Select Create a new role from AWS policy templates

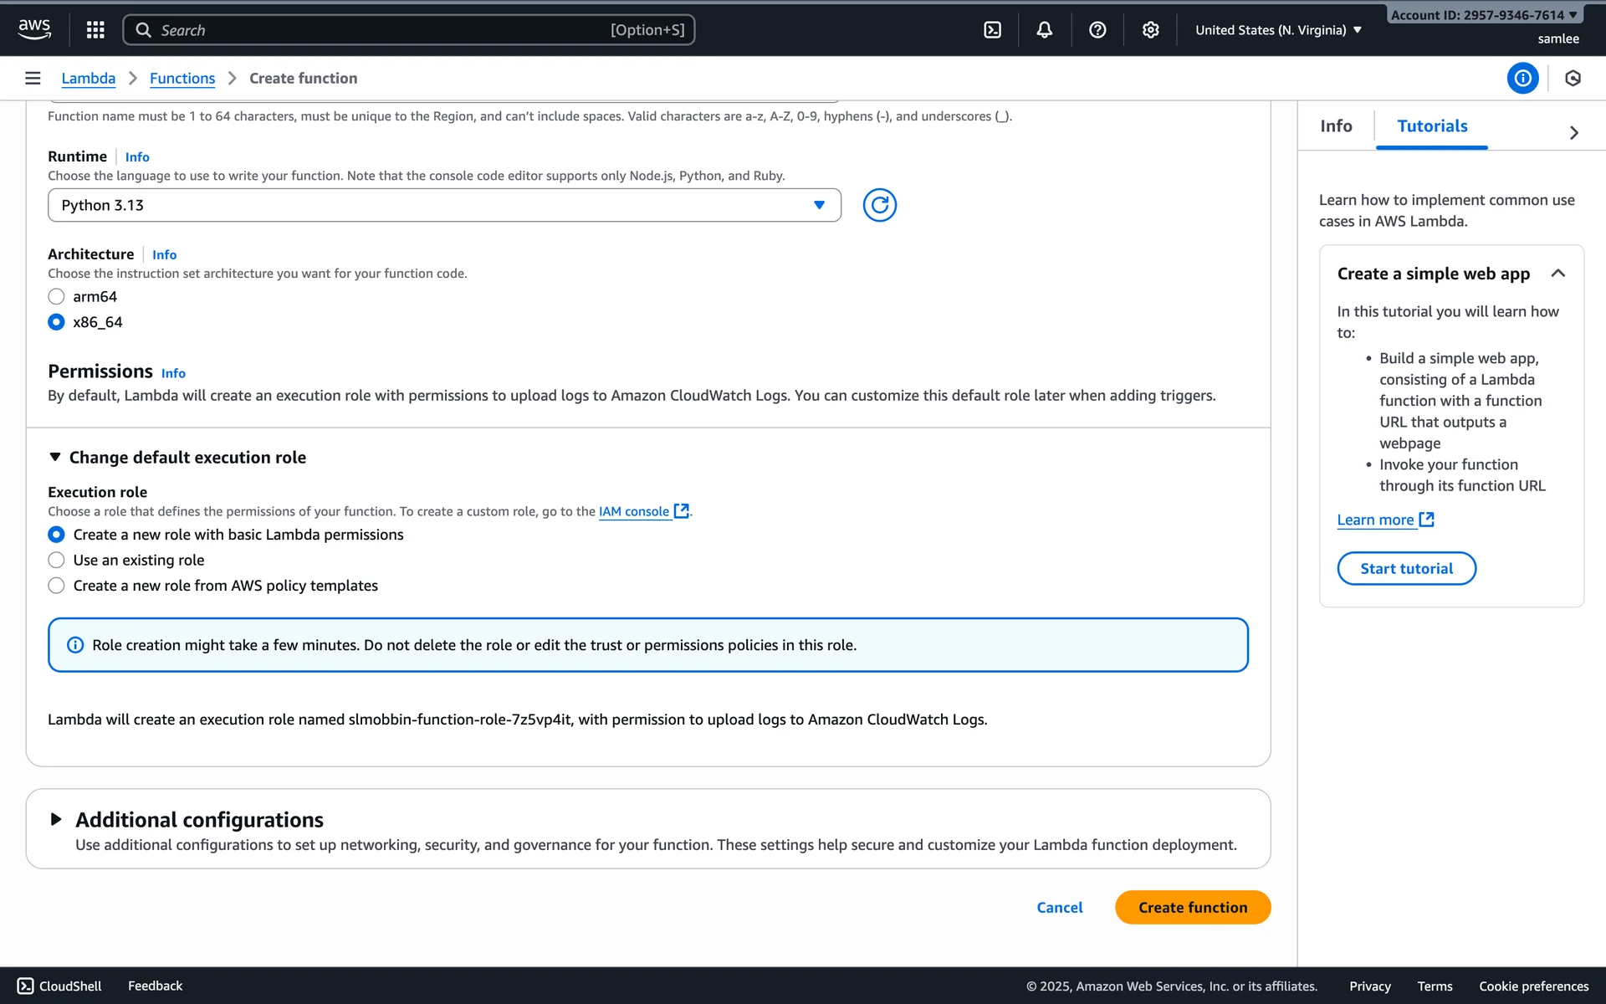coord(56,586)
